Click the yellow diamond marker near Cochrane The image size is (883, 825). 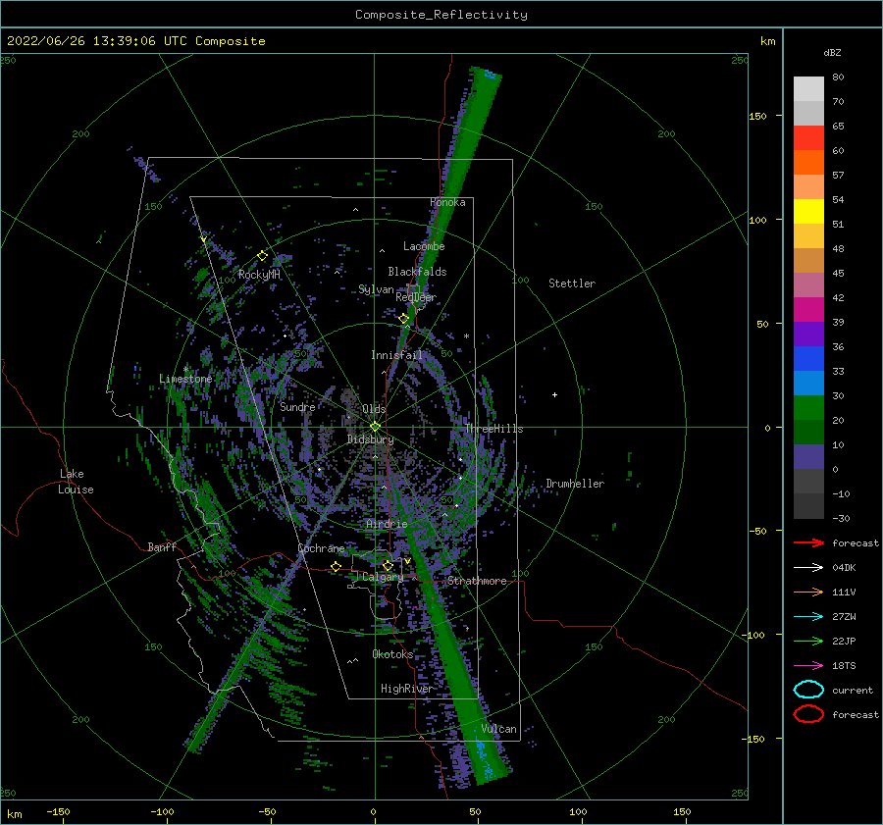pyautogui.click(x=336, y=566)
